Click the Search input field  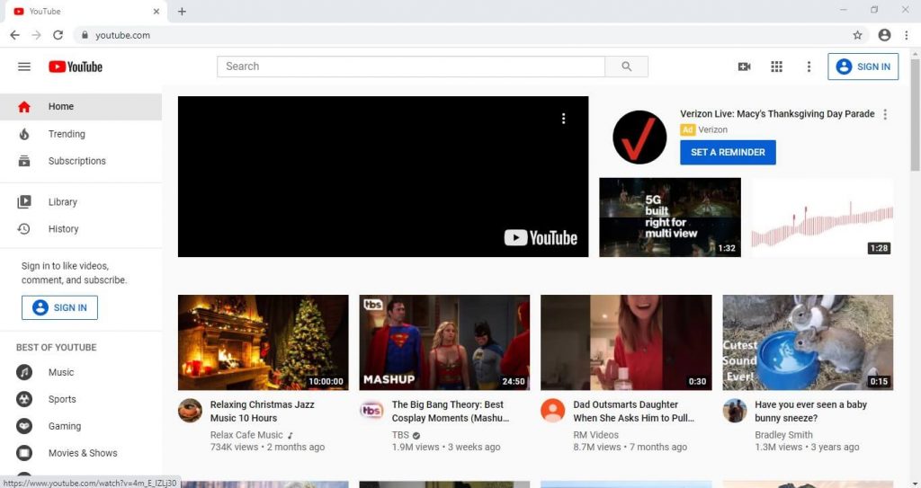(411, 67)
